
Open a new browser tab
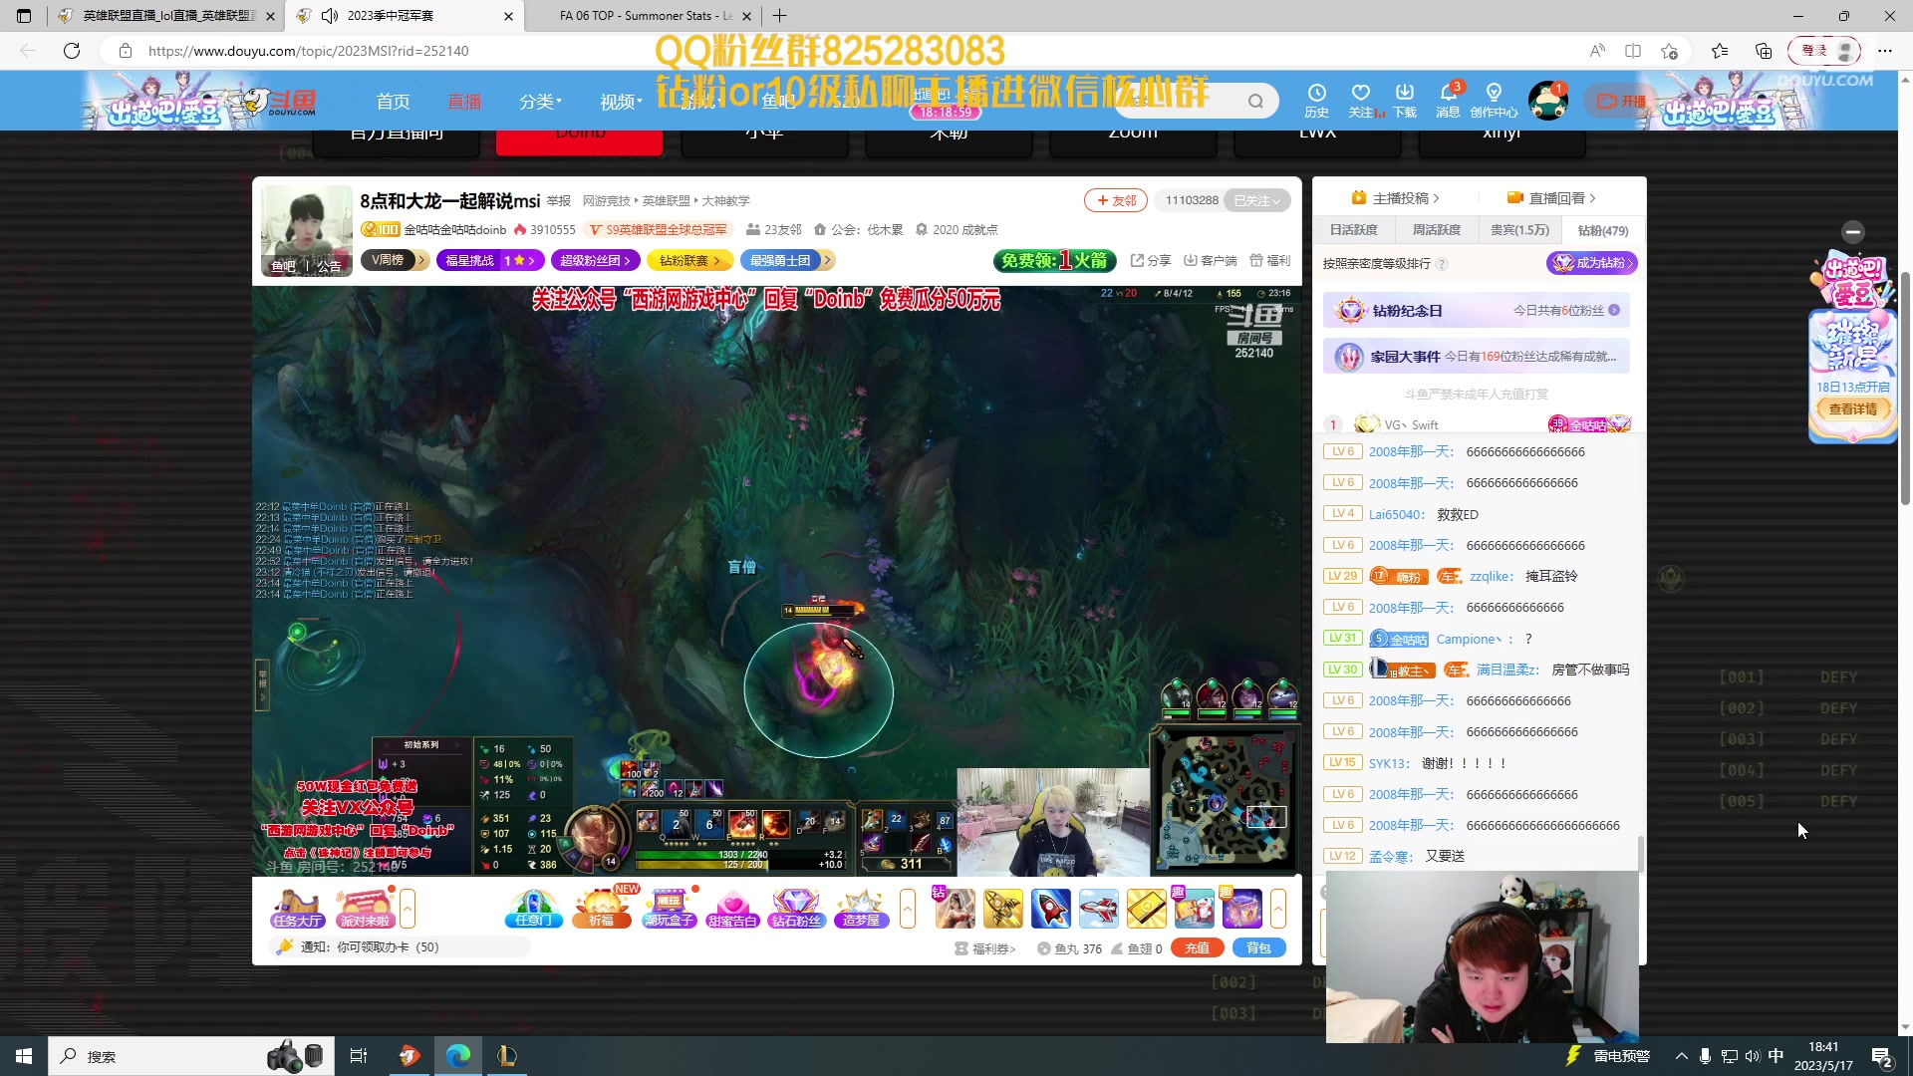(x=780, y=16)
